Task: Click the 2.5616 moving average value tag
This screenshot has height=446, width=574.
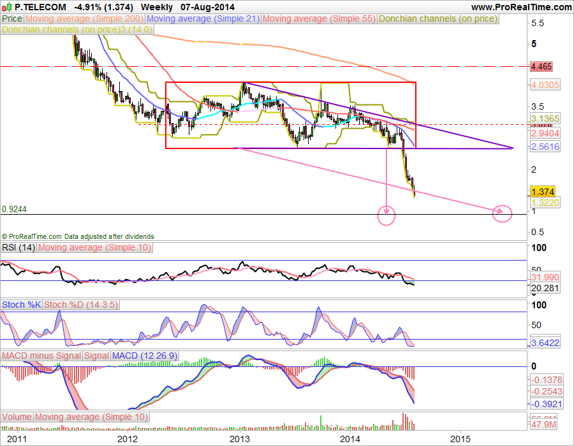Action: point(545,147)
